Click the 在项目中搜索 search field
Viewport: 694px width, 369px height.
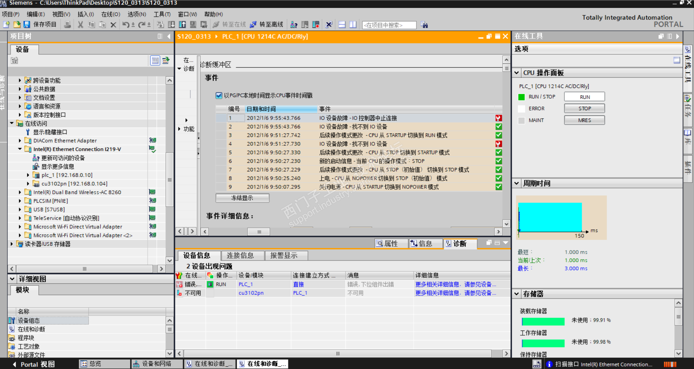click(x=389, y=25)
